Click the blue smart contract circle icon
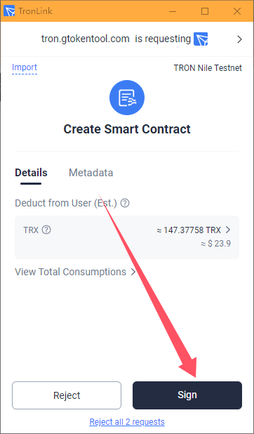This screenshot has height=434, width=254. [127, 98]
